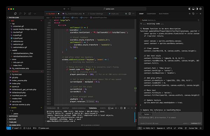Toggle the bottom panel layout icon

coord(193,9)
